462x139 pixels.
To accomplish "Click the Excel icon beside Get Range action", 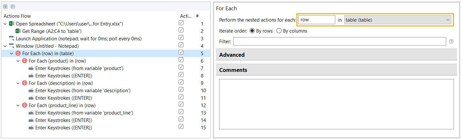I will click(x=18, y=31).
